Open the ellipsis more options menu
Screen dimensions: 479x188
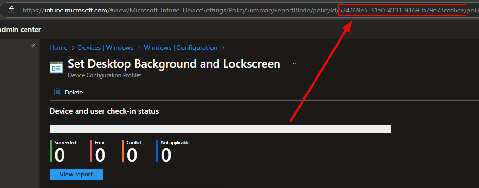[x=295, y=64]
